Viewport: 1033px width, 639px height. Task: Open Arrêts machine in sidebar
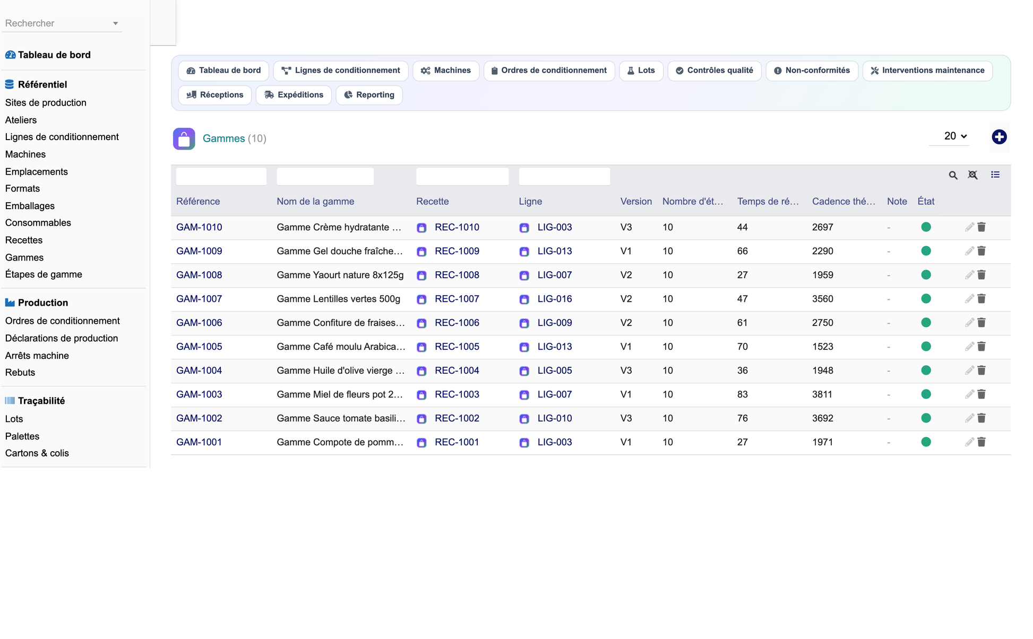[37, 356]
